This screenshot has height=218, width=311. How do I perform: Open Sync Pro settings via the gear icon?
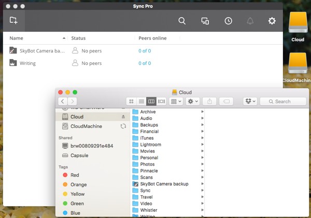(x=272, y=21)
